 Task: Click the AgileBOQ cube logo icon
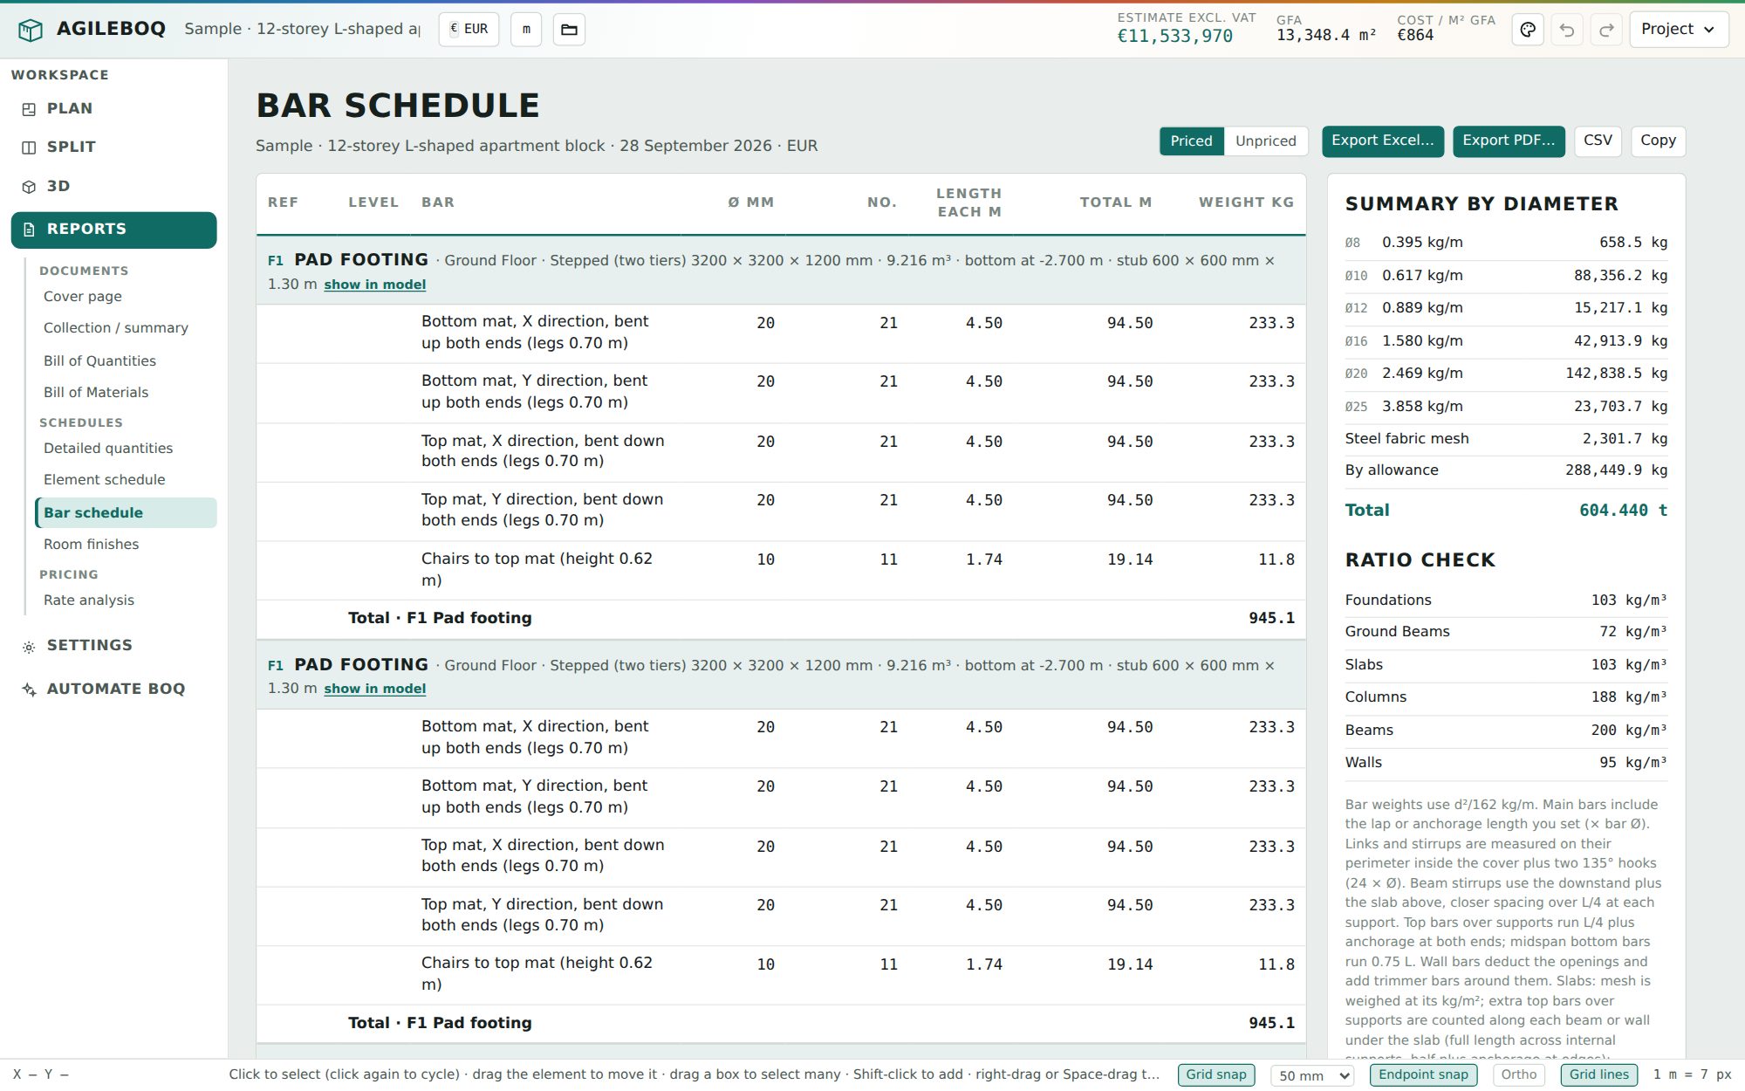point(31,30)
